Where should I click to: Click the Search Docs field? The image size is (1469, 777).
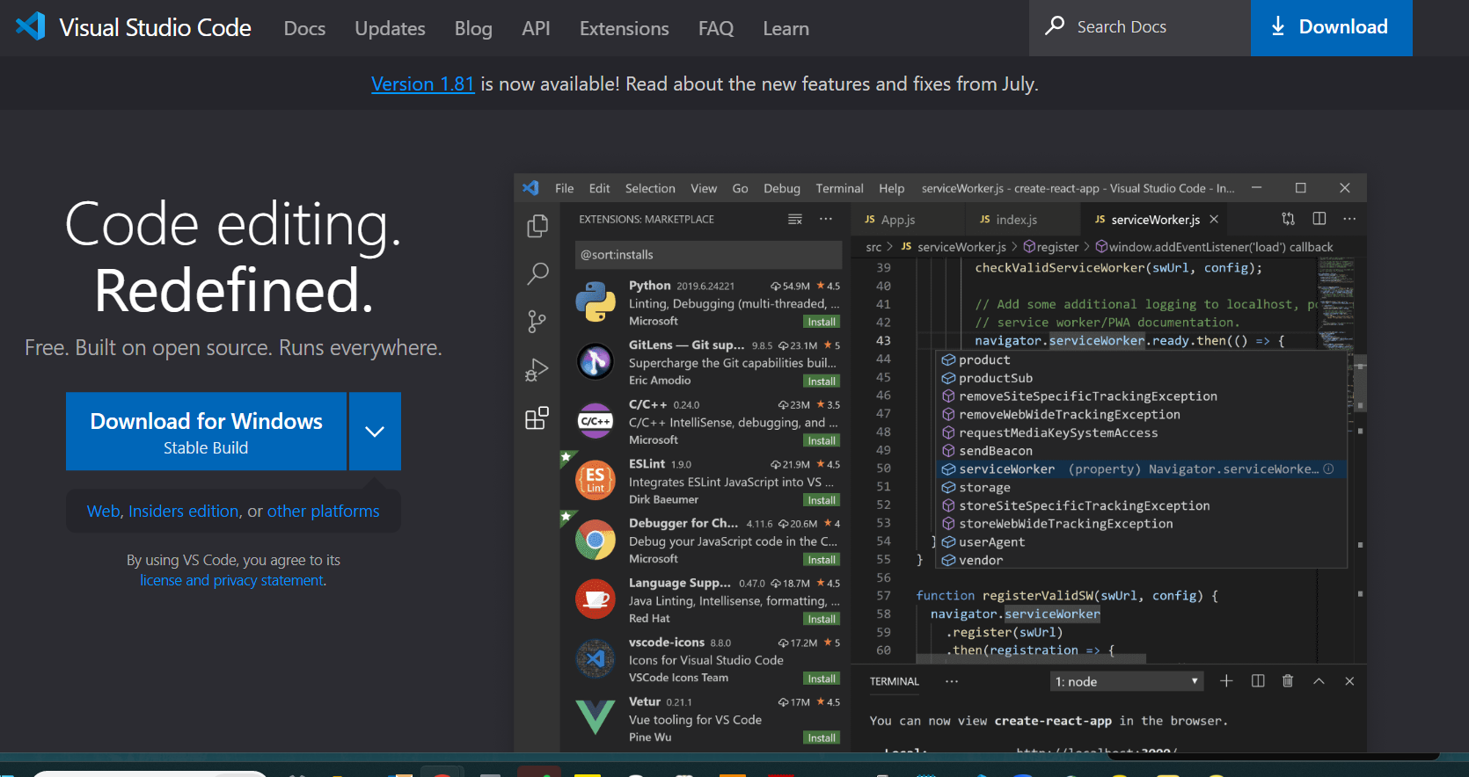coord(1139,27)
